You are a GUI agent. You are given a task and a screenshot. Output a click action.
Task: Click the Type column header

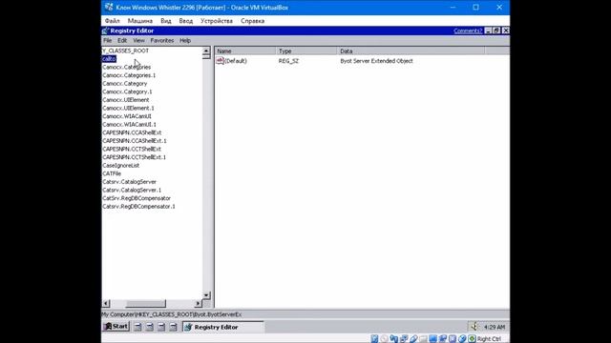click(306, 50)
